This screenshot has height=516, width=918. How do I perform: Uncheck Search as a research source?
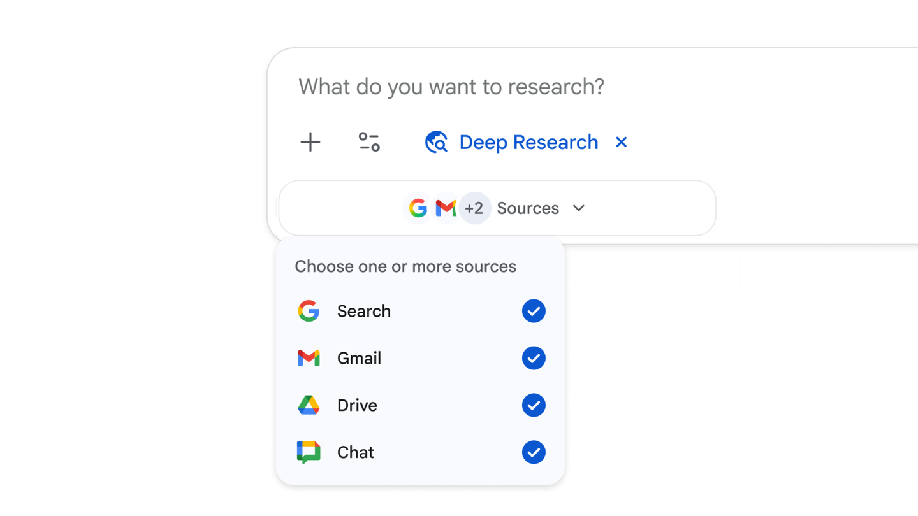click(x=534, y=311)
